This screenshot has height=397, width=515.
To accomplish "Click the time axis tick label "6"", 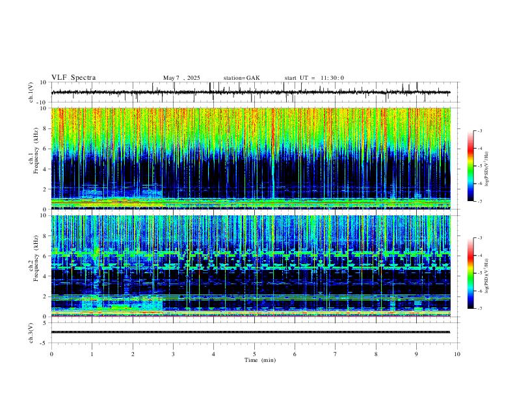I will tap(295, 354).
